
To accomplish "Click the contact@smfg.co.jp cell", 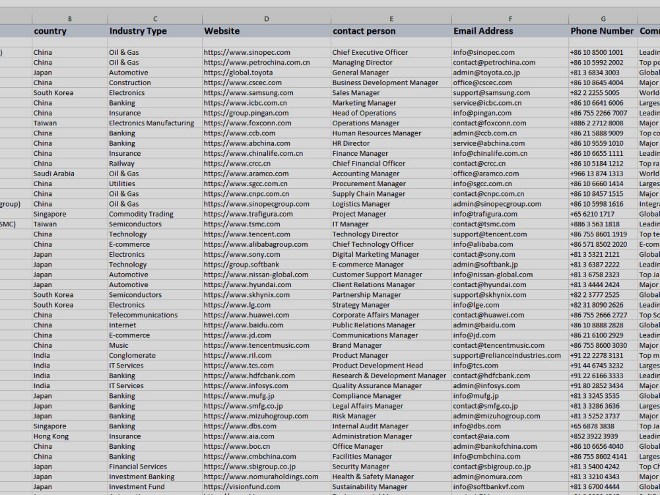I will pyautogui.click(x=510, y=406).
